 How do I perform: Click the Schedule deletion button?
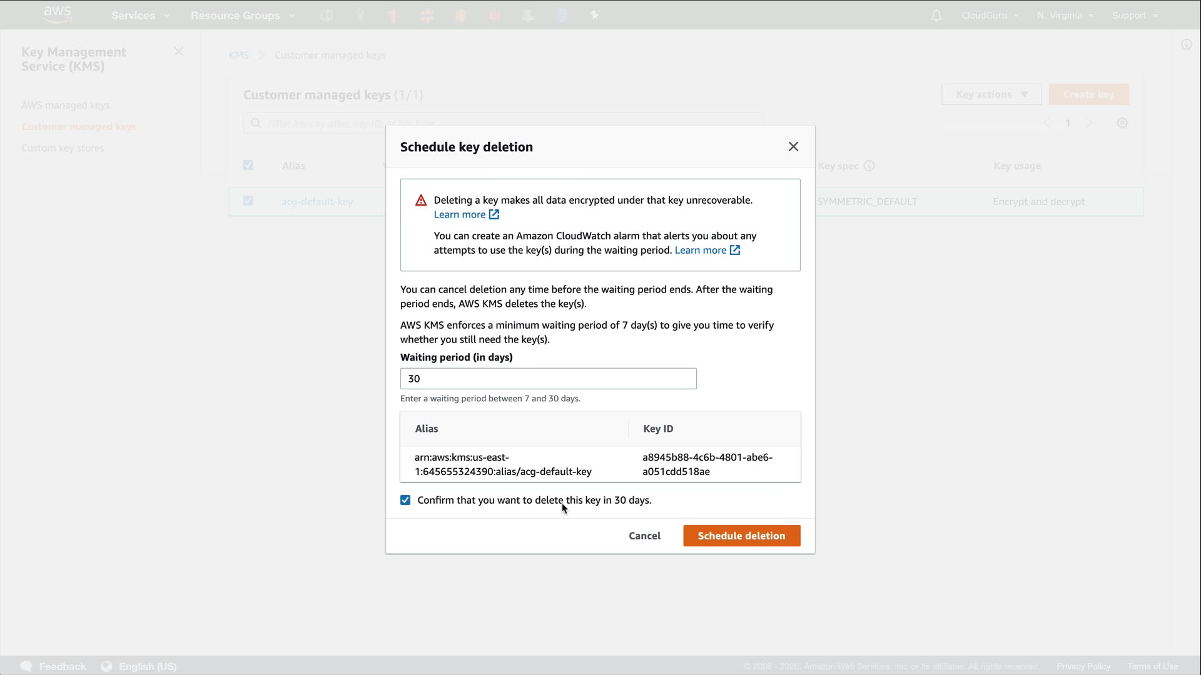click(x=741, y=536)
